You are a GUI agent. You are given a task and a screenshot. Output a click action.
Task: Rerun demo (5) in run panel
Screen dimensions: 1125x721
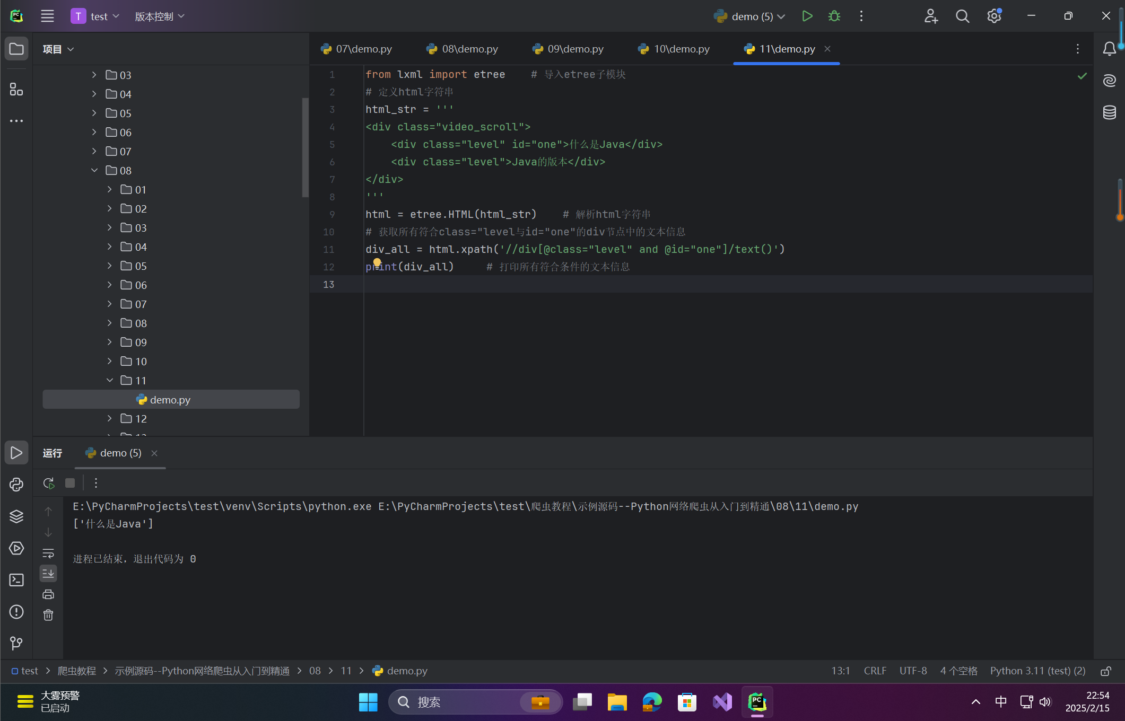[48, 483]
